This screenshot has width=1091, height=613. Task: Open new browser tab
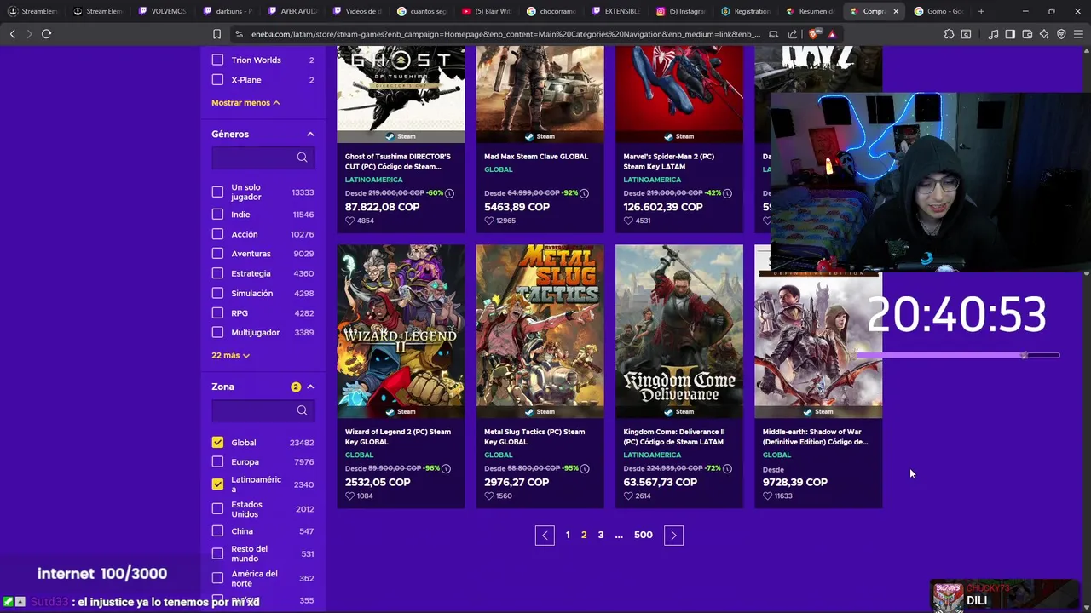[x=981, y=11]
